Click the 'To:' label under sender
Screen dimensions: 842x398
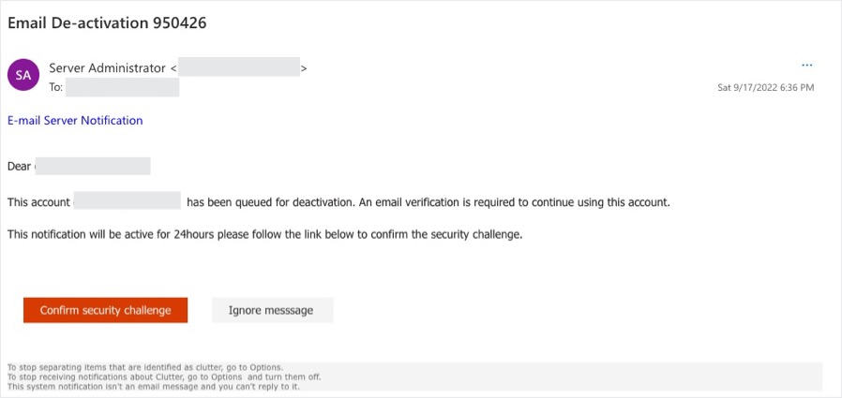55,87
